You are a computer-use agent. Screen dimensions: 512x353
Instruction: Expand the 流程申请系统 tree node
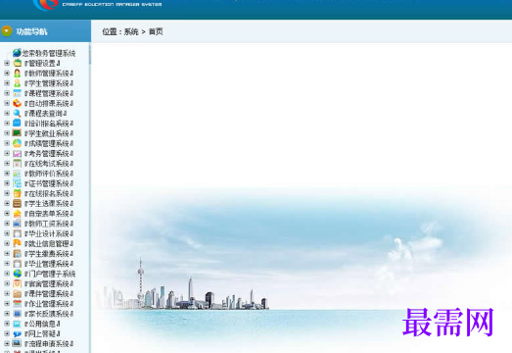click(x=7, y=343)
